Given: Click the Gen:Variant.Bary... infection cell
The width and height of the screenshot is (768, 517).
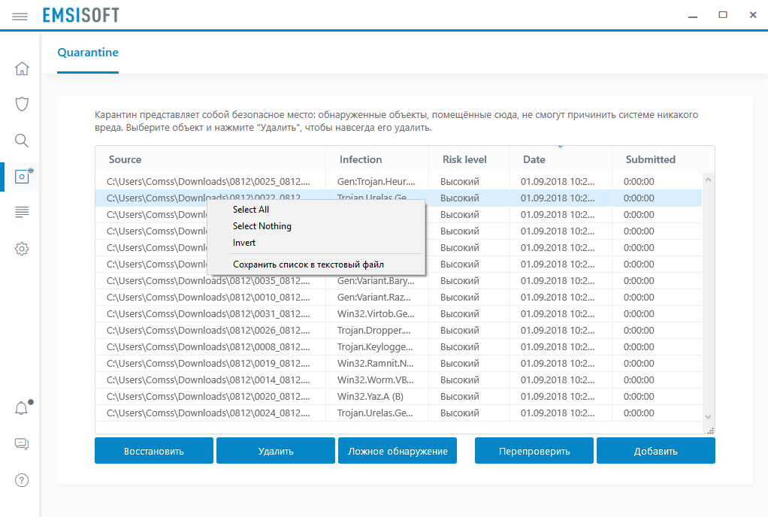Looking at the screenshot, I should [376, 281].
